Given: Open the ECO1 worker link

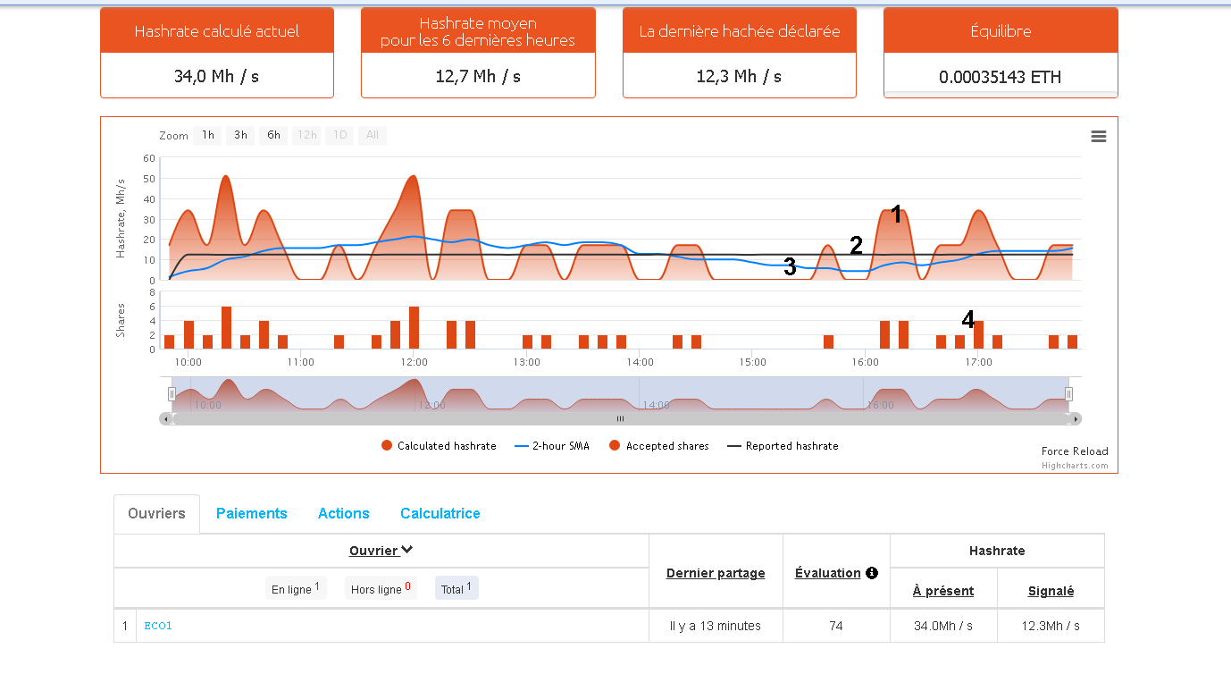Looking at the screenshot, I should coord(158,626).
